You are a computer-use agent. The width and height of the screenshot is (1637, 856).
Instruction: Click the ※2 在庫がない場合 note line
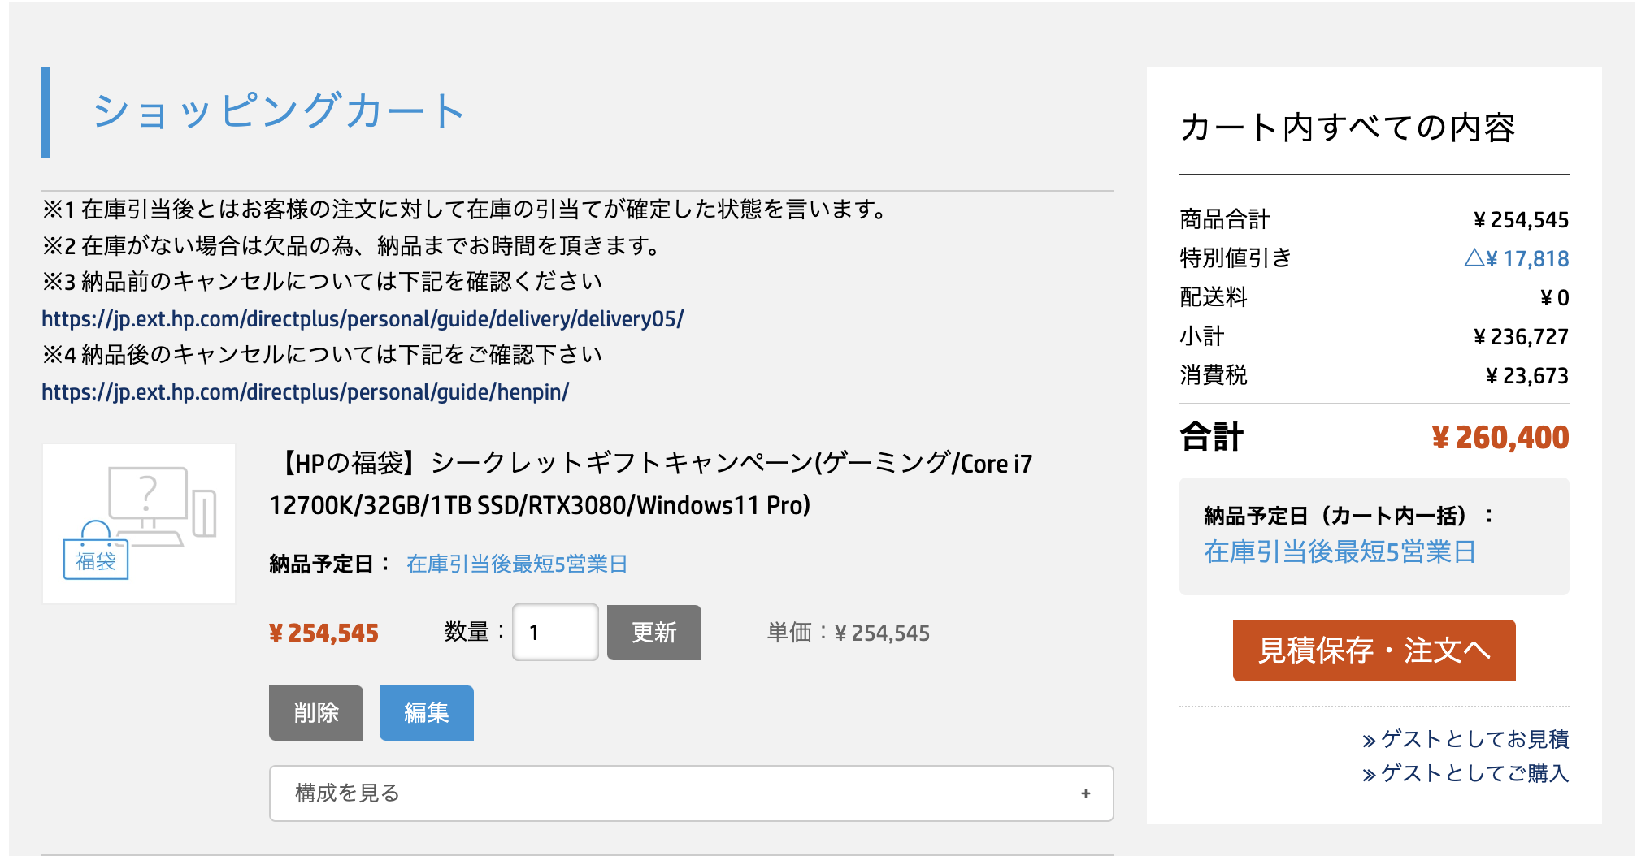coord(353,245)
